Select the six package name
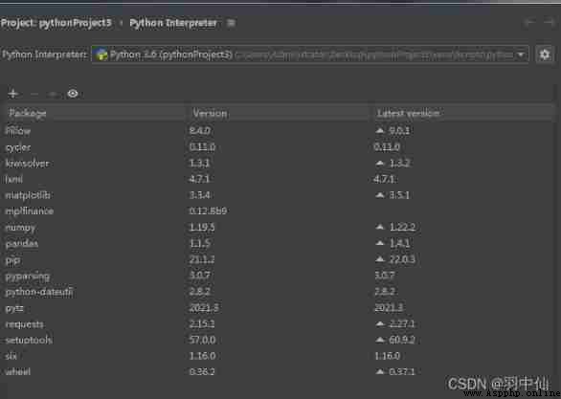The height and width of the screenshot is (399, 561). pyautogui.click(x=11, y=356)
